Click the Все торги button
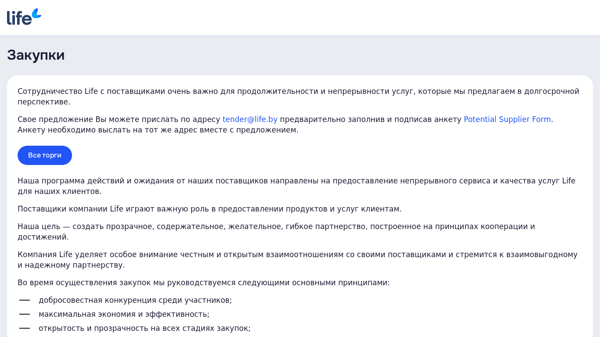The height and width of the screenshot is (337, 600). click(45, 155)
